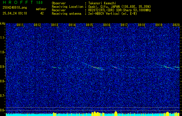Click the Ogaki, Gifu, JAPAN location text
This screenshot has width=182, height=116.
[x=120, y=7]
